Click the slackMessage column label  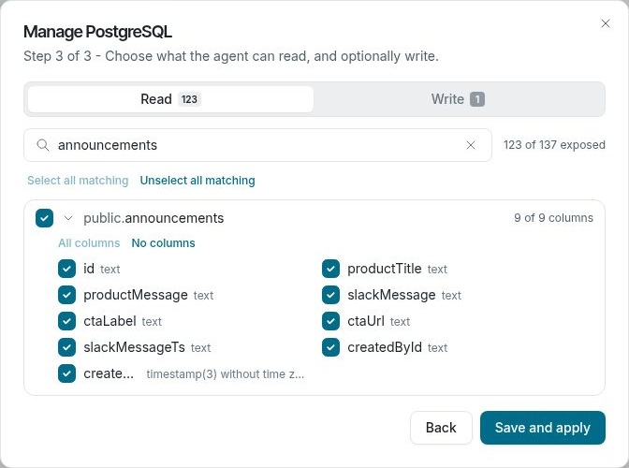click(391, 295)
